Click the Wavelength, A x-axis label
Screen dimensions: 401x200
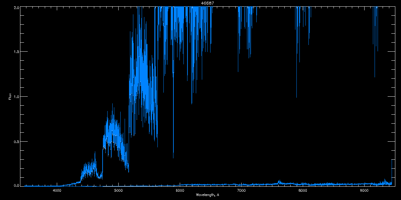tap(207, 195)
